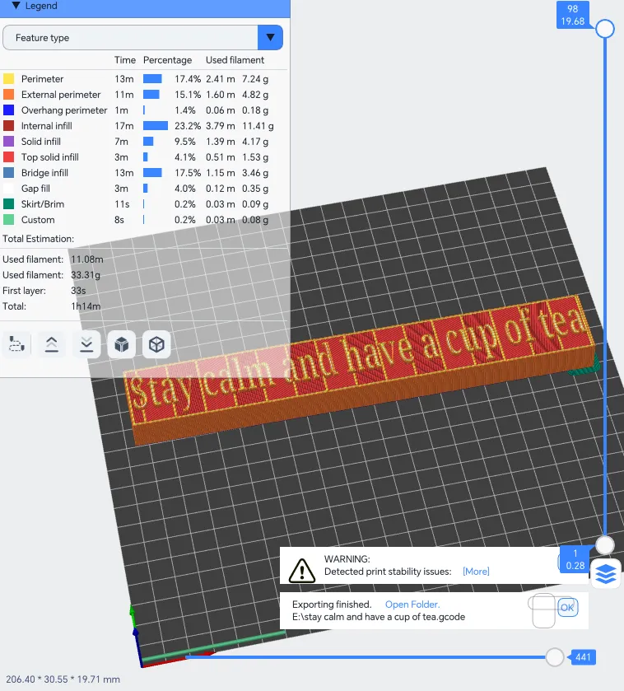
Task: Click the Top solid infill label
Action: click(x=49, y=156)
